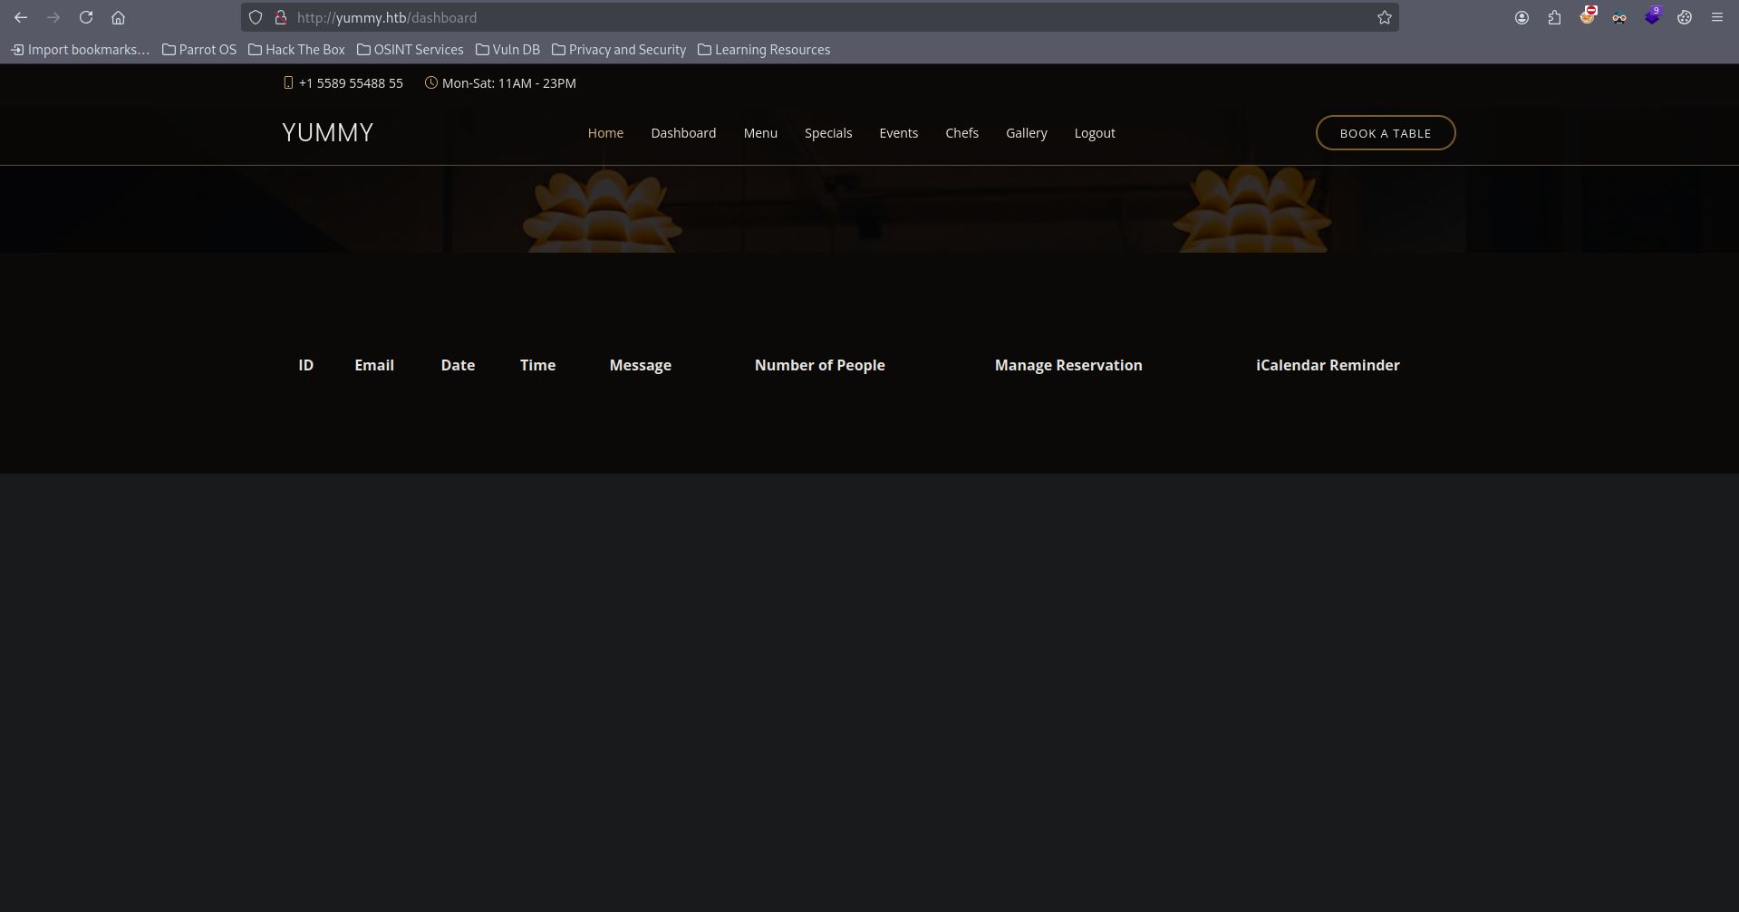The height and width of the screenshot is (912, 1739).
Task: Select the Chefs nav link
Action: [961, 133]
